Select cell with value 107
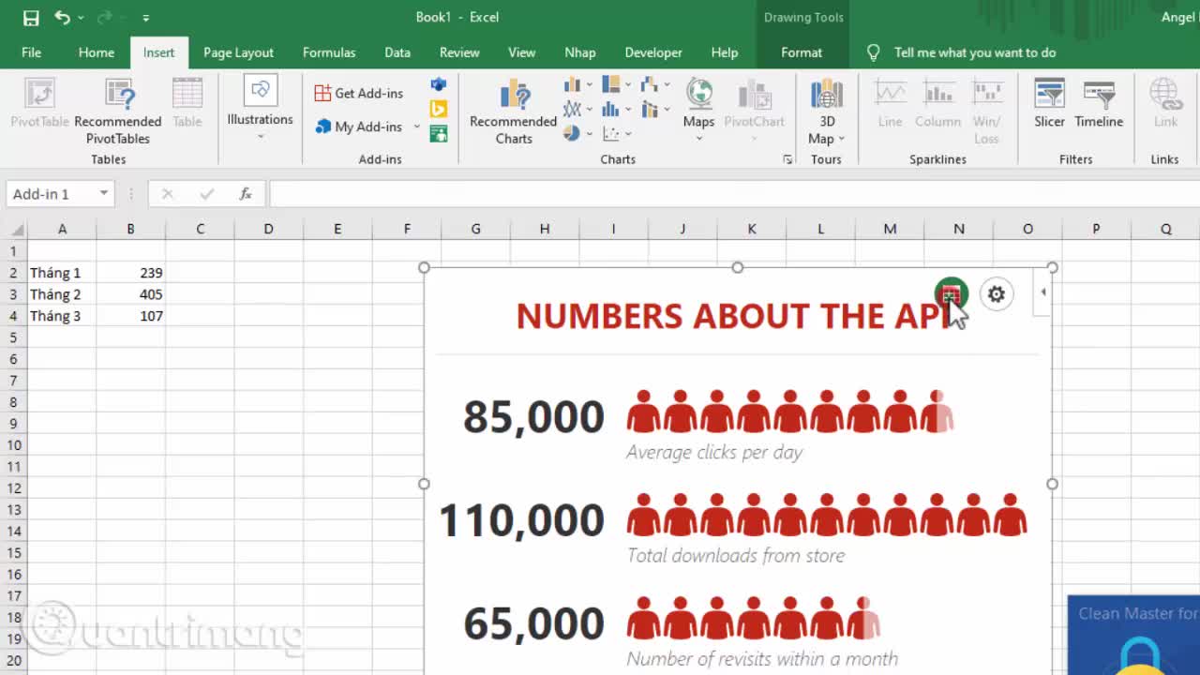Image resolution: width=1200 pixels, height=675 pixels. 130,316
